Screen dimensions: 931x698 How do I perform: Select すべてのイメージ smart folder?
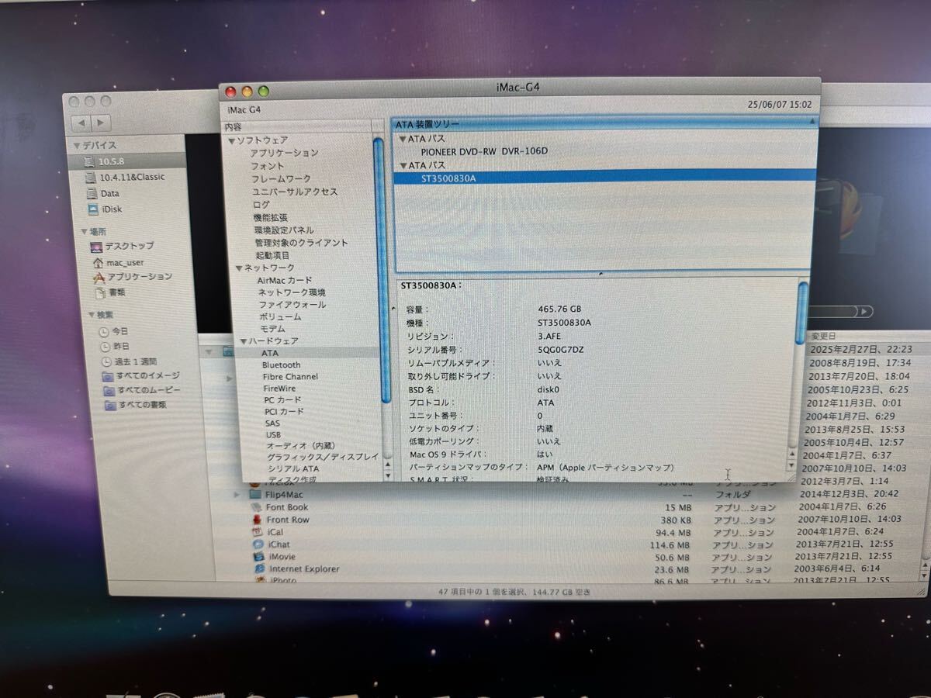tap(147, 376)
